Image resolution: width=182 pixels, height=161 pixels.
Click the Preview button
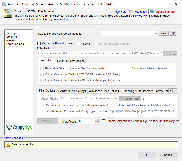[47, 121]
